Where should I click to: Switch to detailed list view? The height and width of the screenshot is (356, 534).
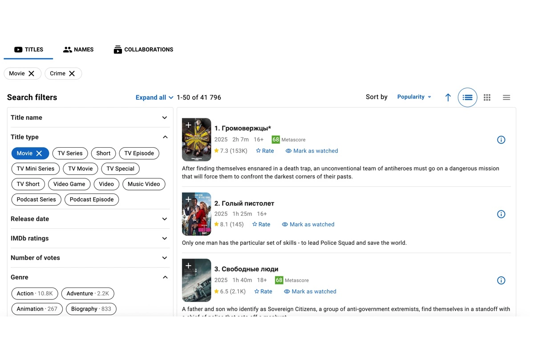(467, 97)
